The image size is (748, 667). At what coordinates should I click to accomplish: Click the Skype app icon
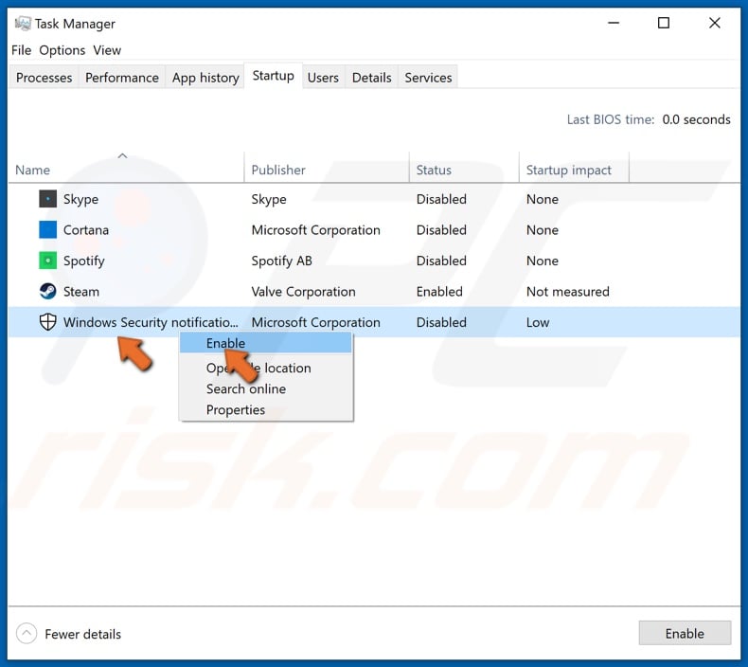47,199
